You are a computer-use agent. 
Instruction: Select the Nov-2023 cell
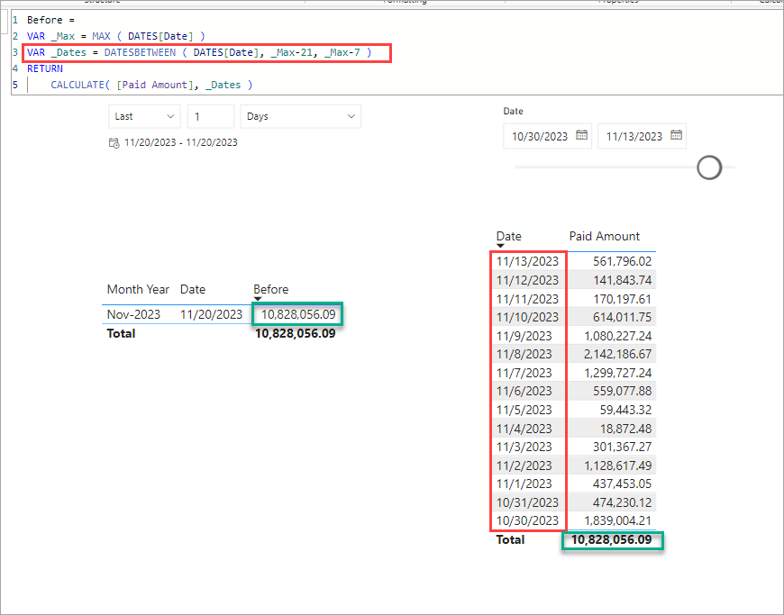[133, 315]
